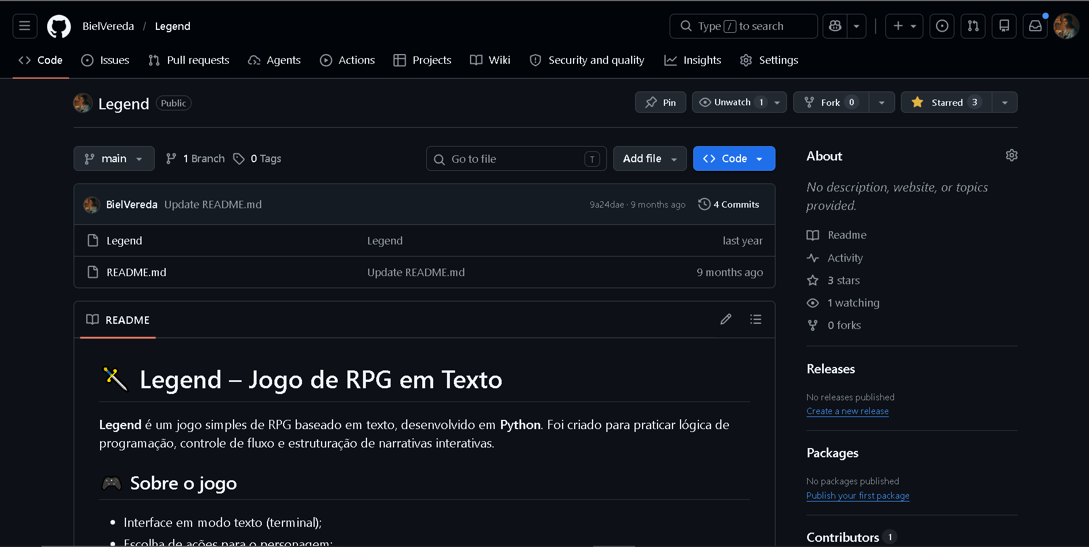Open the notifications inbox icon
Viewport: 1089px width, 547px height.
[x=1035, y=26]
